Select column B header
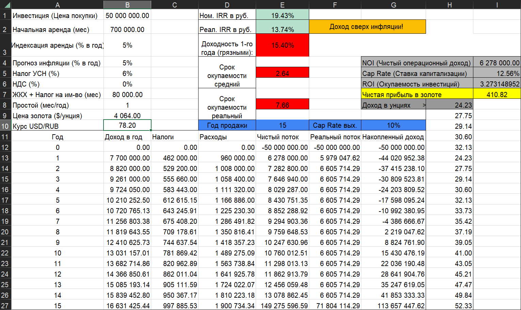This screenshot has width=521, height=310. click(x=127, y=5)
